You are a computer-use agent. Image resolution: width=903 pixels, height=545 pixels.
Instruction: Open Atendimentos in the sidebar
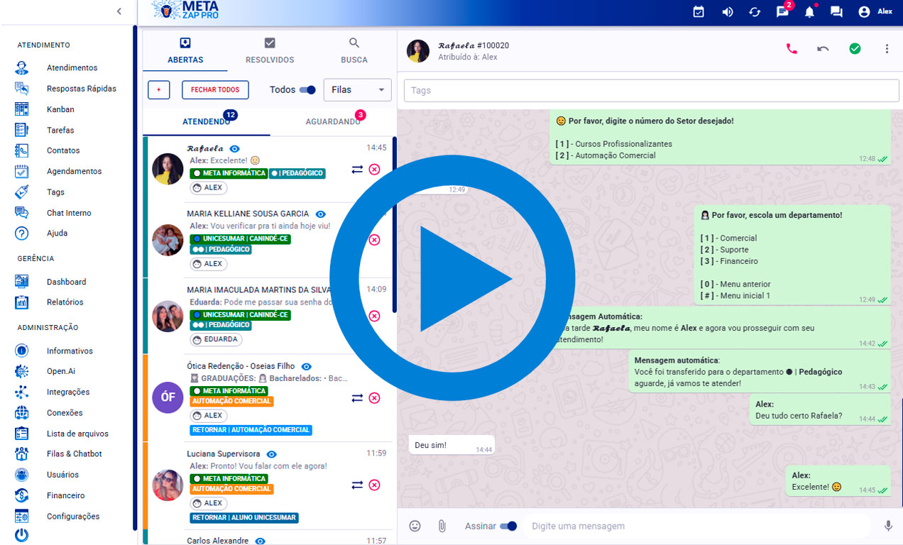click(72, 68)
